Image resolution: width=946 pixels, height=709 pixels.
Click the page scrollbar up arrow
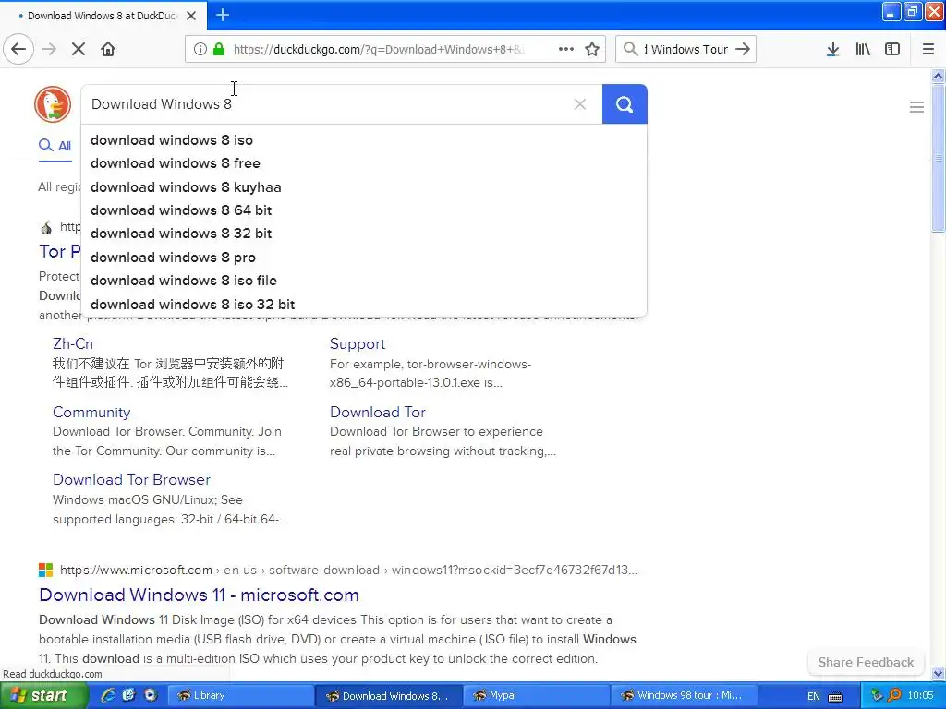pyautogui.click(x=939, y=76)
